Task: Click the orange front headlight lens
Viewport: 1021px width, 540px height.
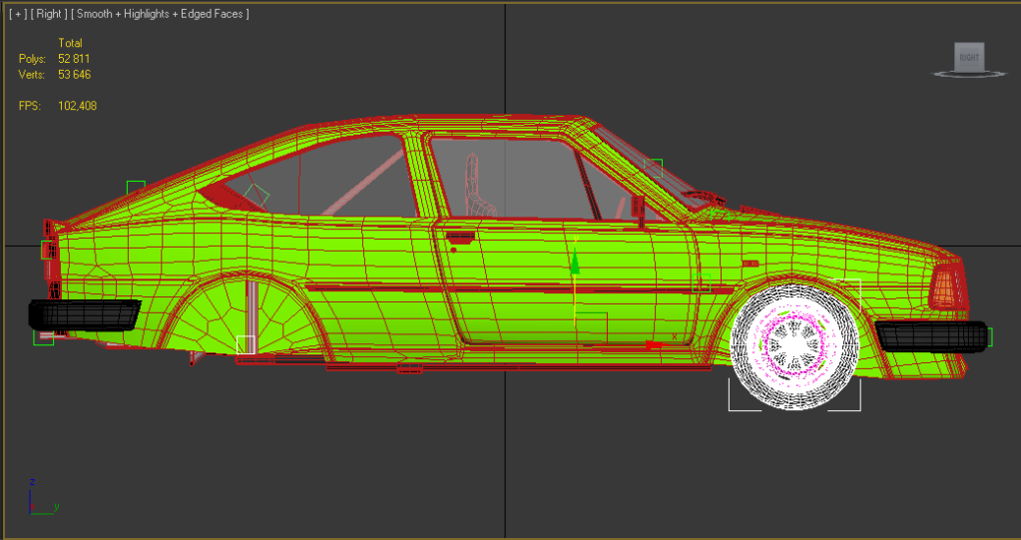Action: pos(945,289)
